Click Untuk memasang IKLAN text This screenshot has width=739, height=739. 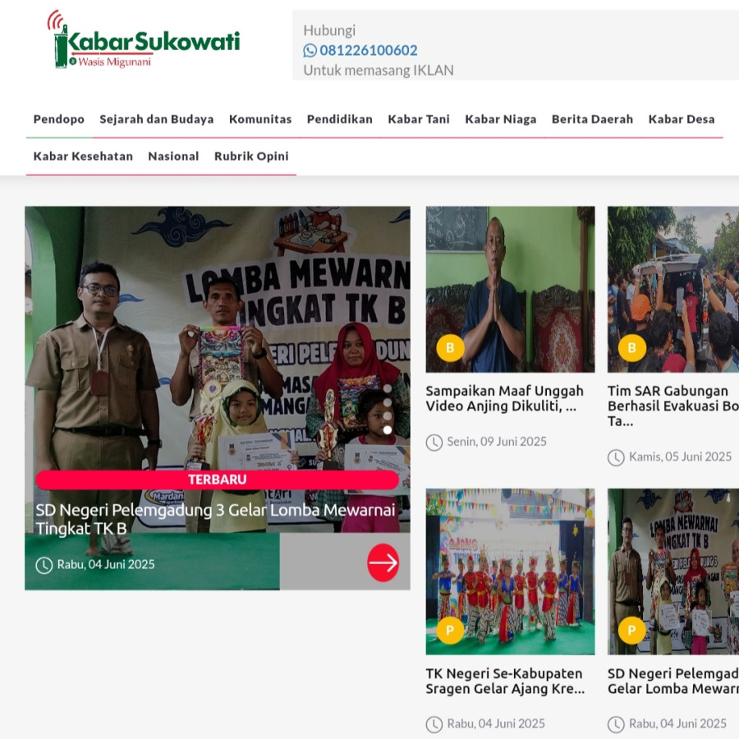379,71
